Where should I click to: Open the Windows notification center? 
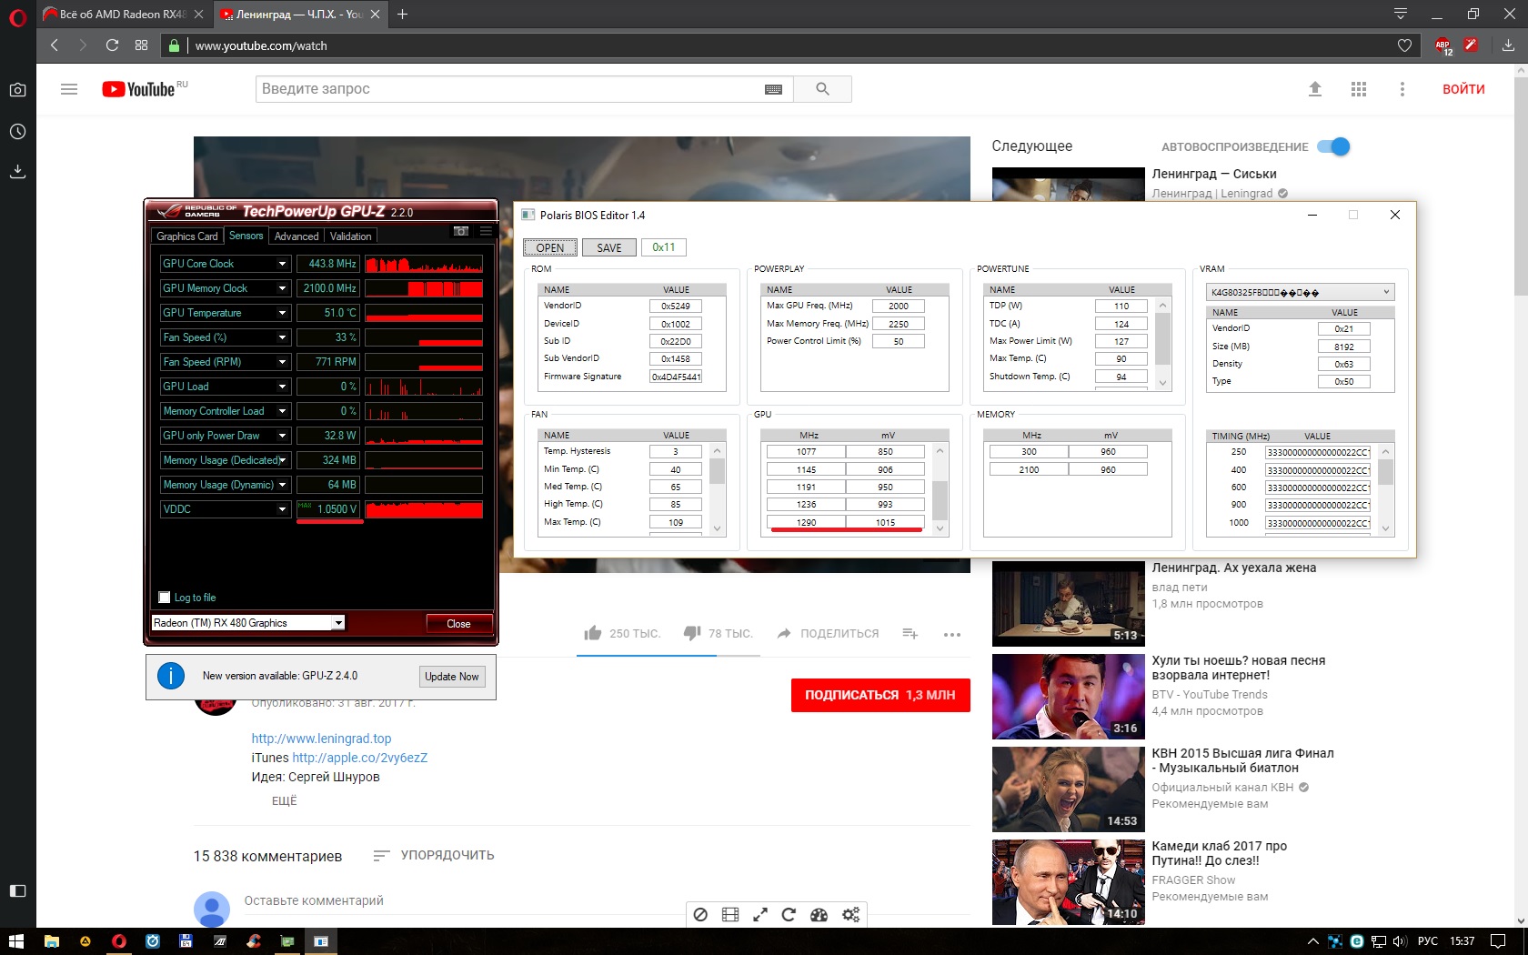point(1498,941)
